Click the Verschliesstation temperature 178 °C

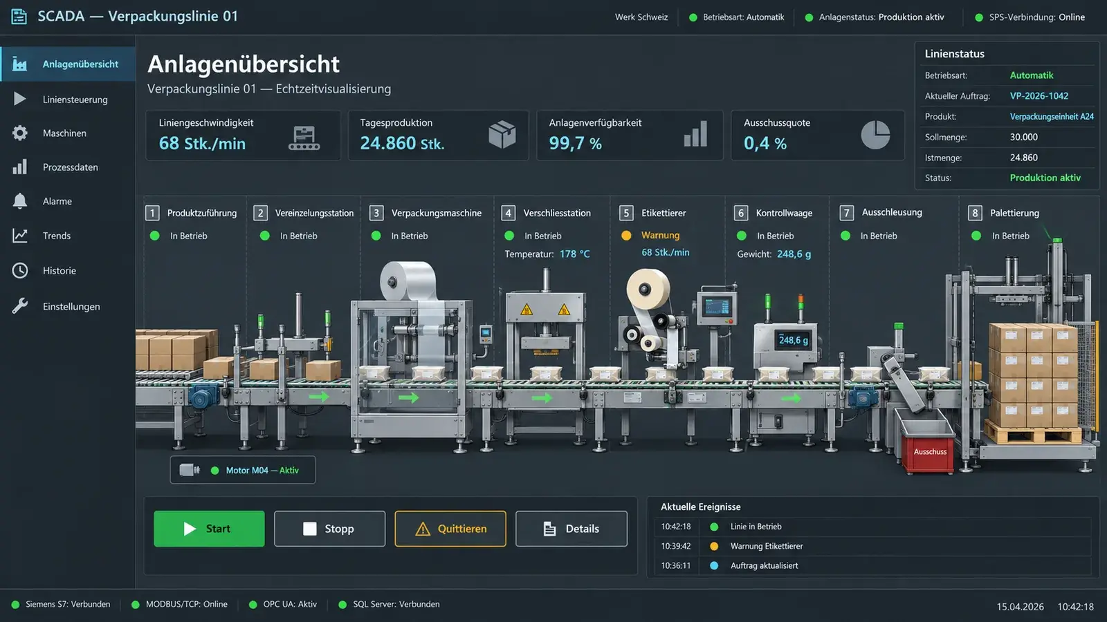(574, 254)
